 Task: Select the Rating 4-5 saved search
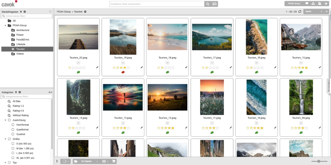pyautogui.click(x=18, y=111)
